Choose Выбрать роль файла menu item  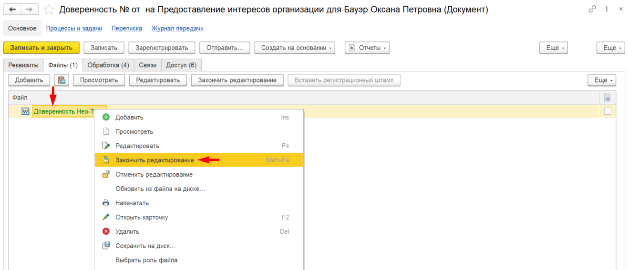[x=199, y=260]
